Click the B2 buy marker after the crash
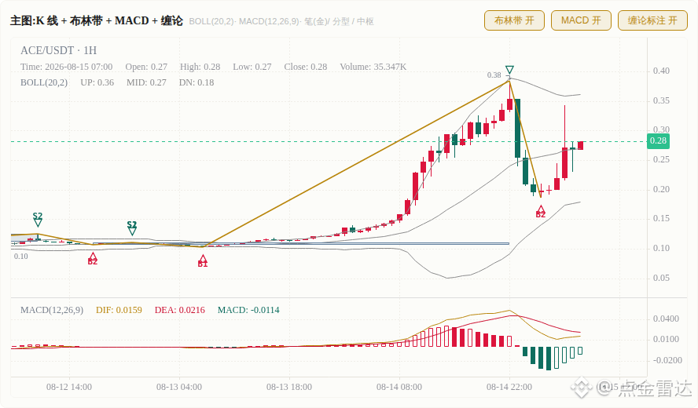 (x=541, y=211)
